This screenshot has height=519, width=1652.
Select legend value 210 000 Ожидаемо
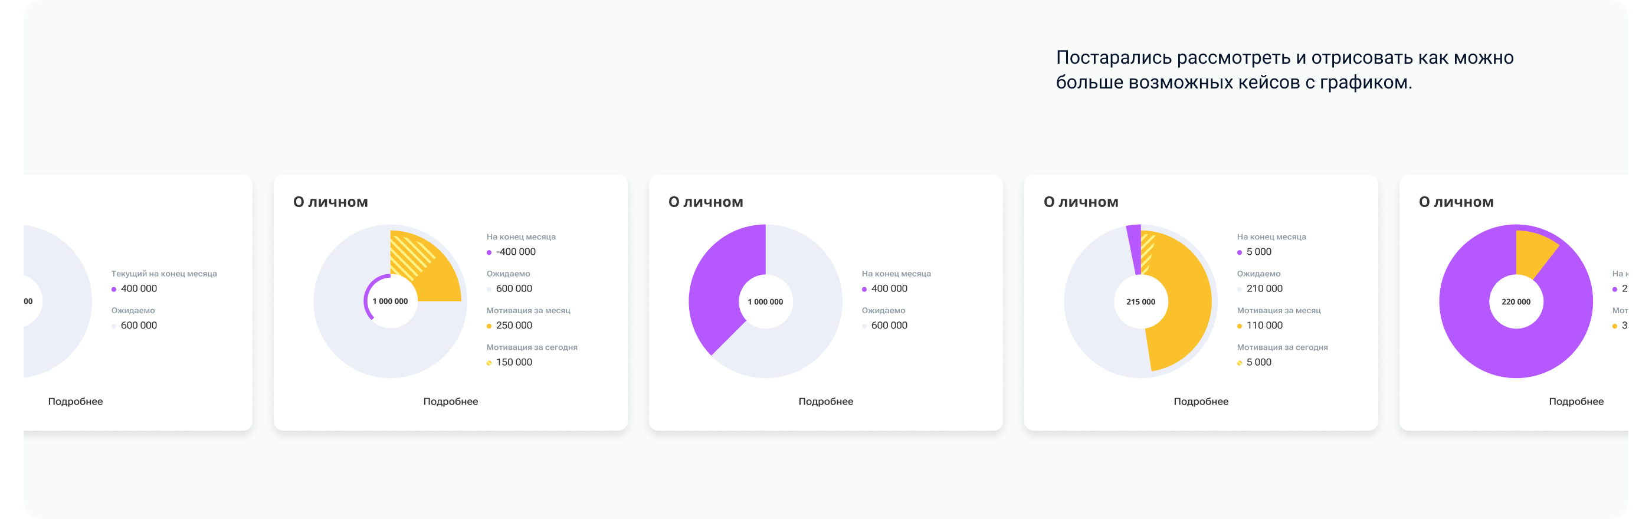click(x=1264, y=289)
